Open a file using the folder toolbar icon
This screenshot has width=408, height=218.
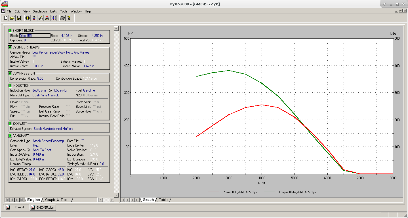click(x=12, y=18)
